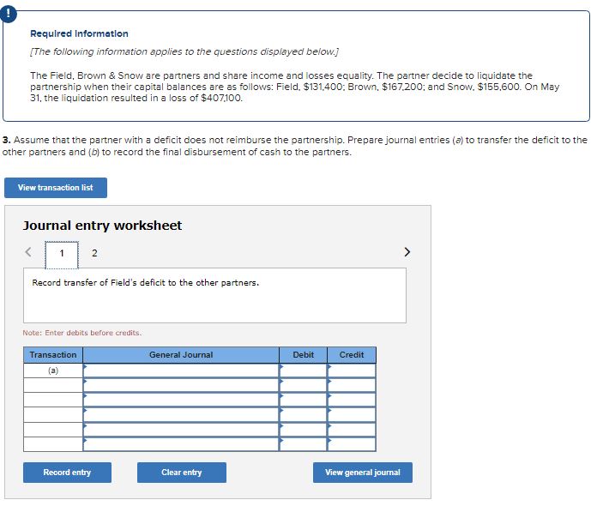Image resolution: width=597 pixels, height=512 pixels.
Task: Select journal entry tab 1
Action: pyautogui.click(x=62, y=255)
